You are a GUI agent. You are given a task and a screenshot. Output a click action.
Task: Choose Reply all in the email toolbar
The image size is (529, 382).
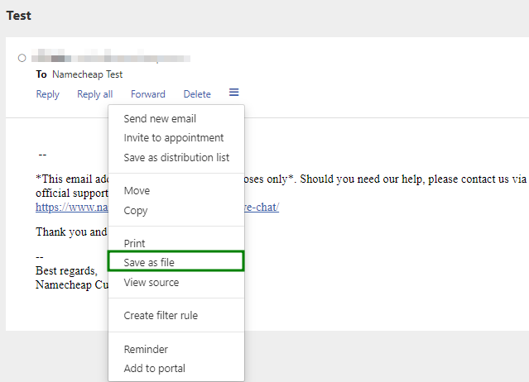pos(94,94)
